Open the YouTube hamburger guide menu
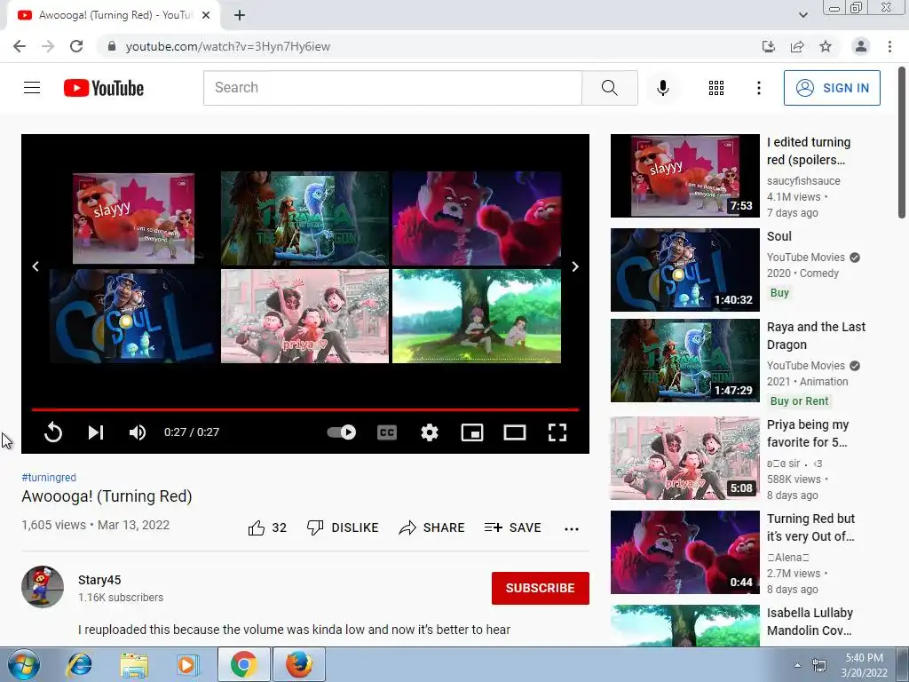Screen dimensions: 909x682 click(32, 88)
